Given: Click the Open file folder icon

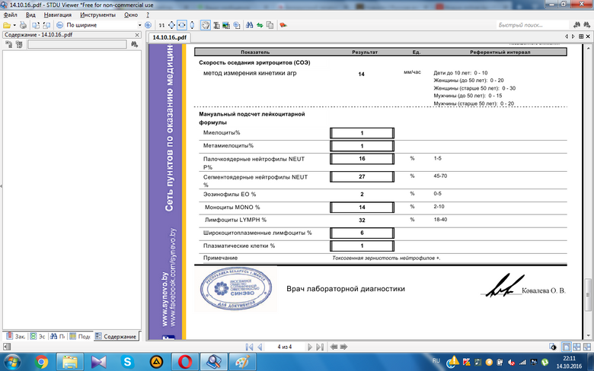Looking at the screenshot, I should coord(6,25).
